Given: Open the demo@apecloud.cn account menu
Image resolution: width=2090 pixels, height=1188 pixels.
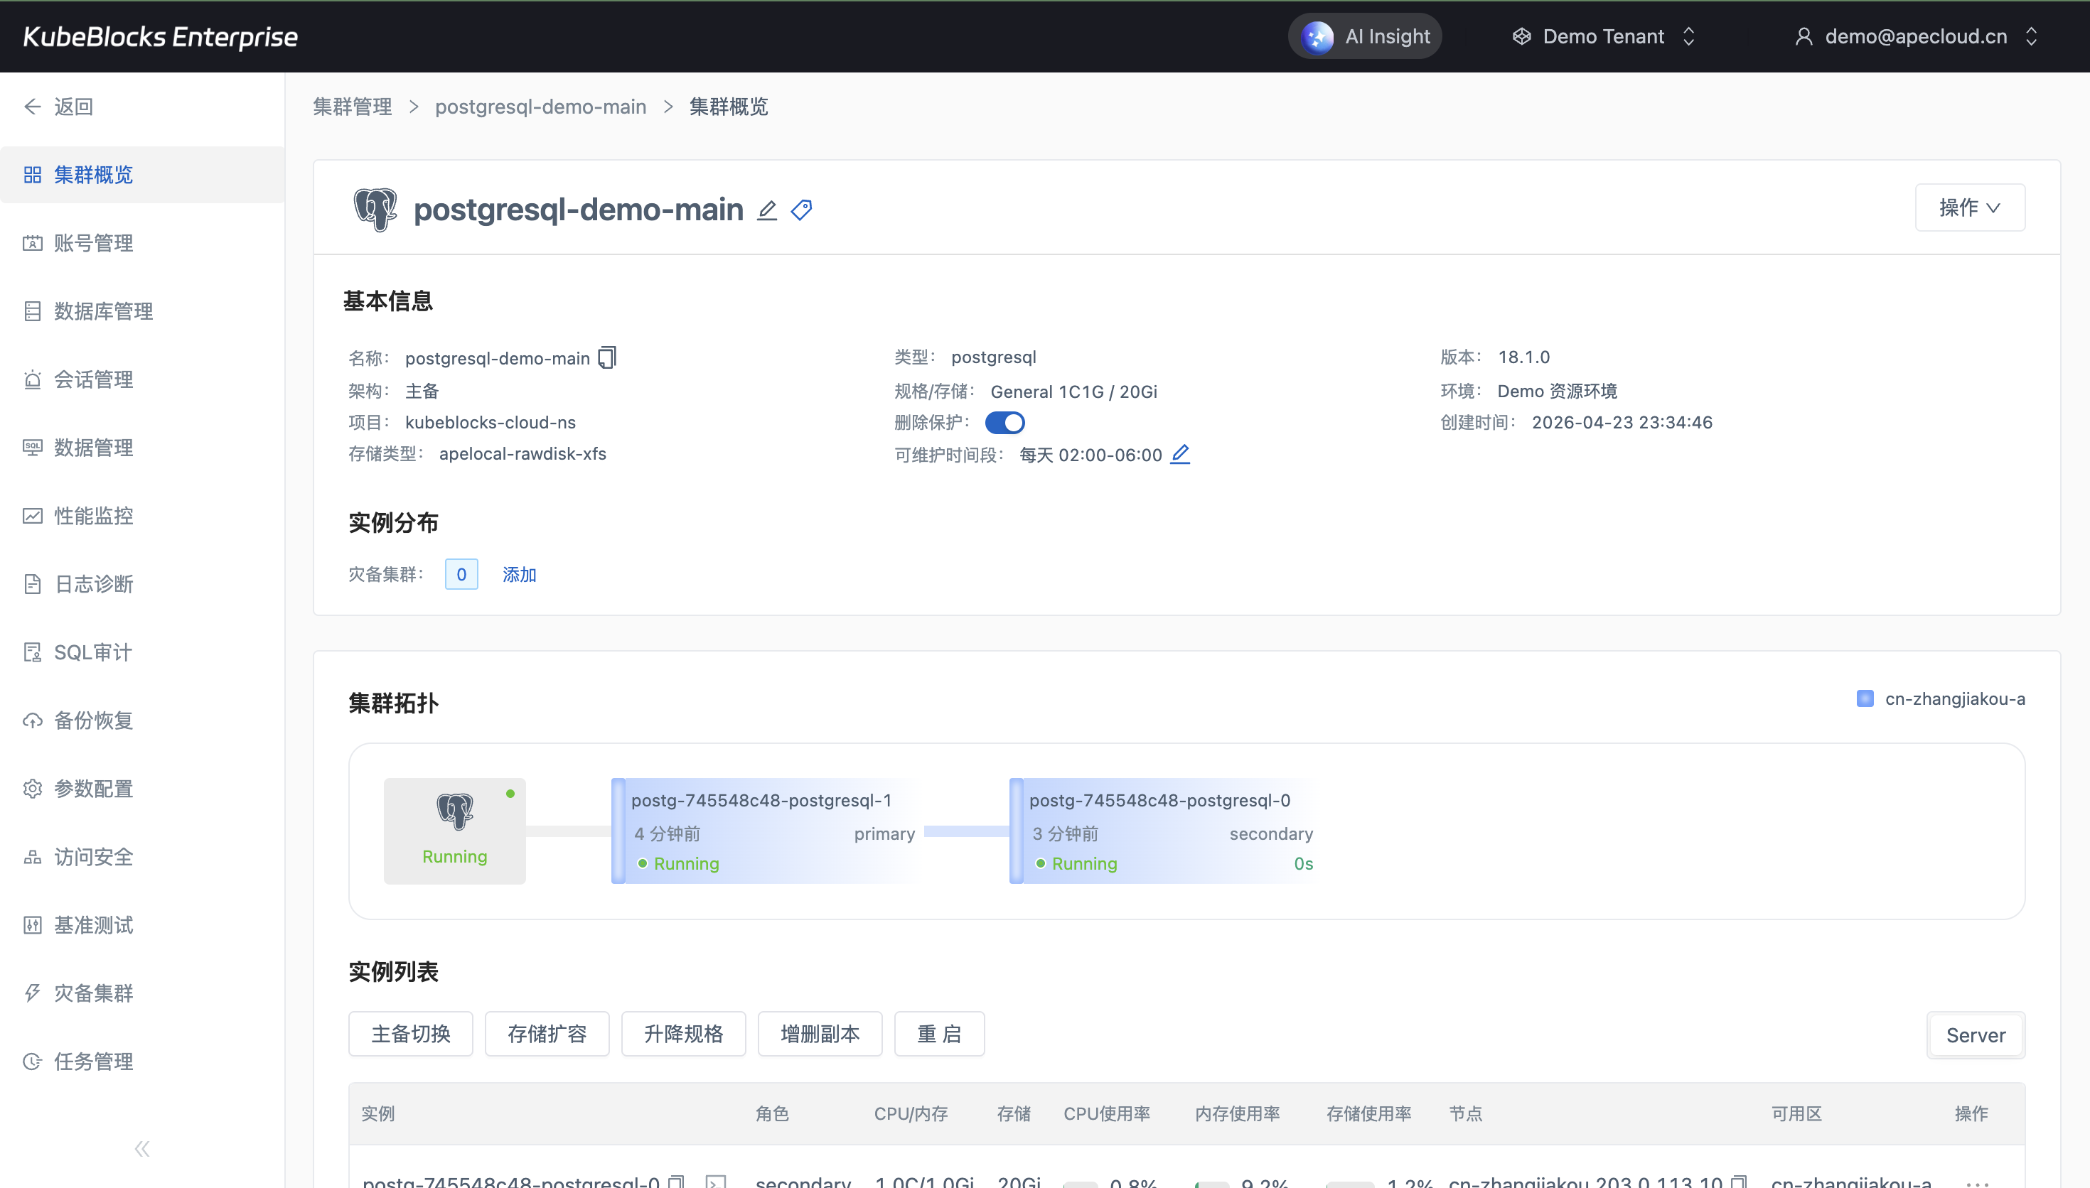Looking at the screenshot, I should click(x=1915, y=36).
